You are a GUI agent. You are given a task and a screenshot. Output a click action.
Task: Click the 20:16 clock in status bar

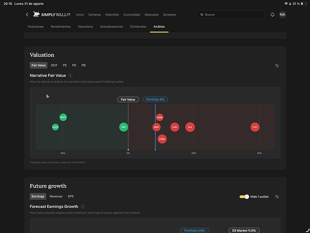tap(8, 4)
